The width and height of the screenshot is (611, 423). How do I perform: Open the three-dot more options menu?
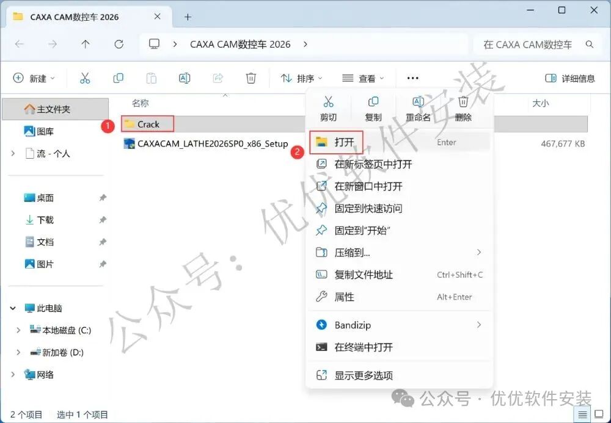click(412, 78)
